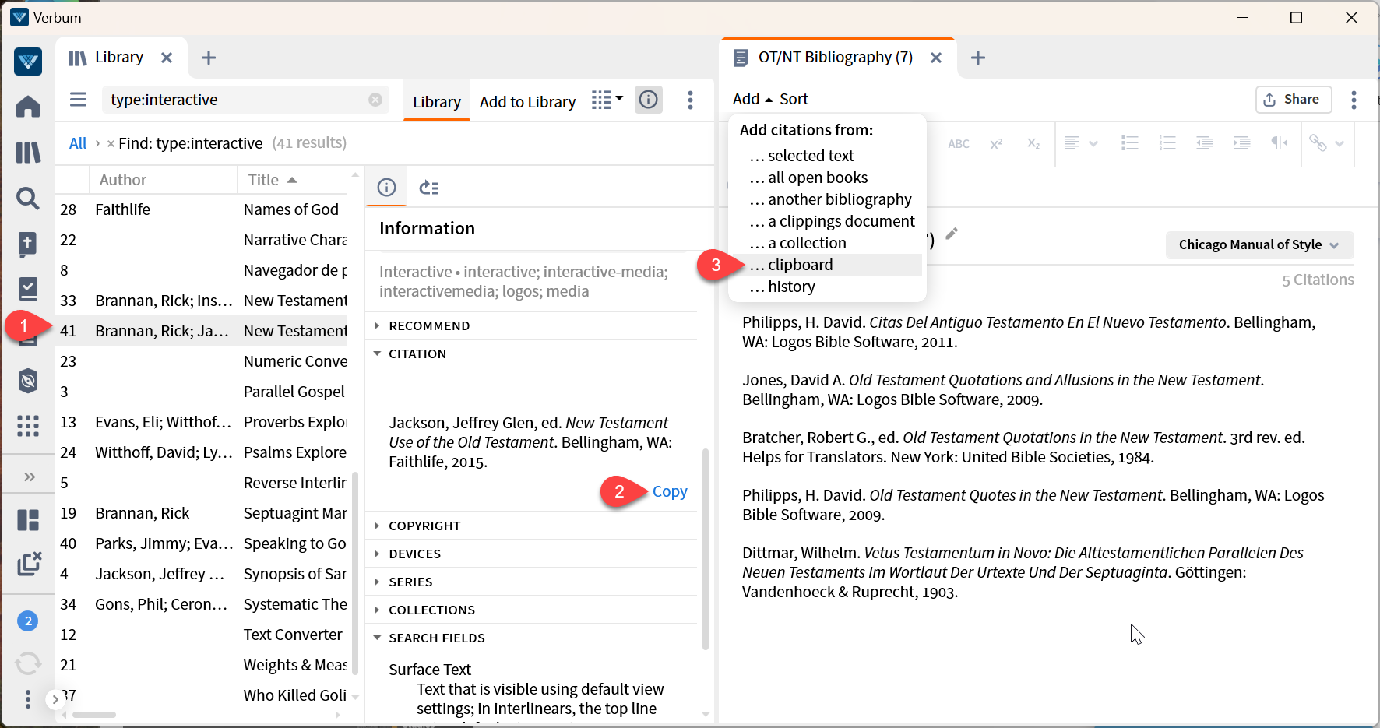Open the Library panel hamburger menu
1380x728 pixels.
(78, 100)
